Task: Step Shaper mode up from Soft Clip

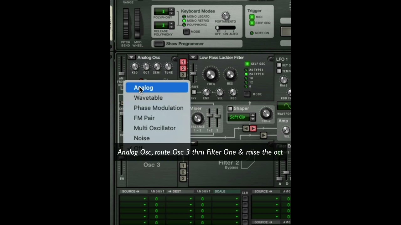Action: (253, 115)
